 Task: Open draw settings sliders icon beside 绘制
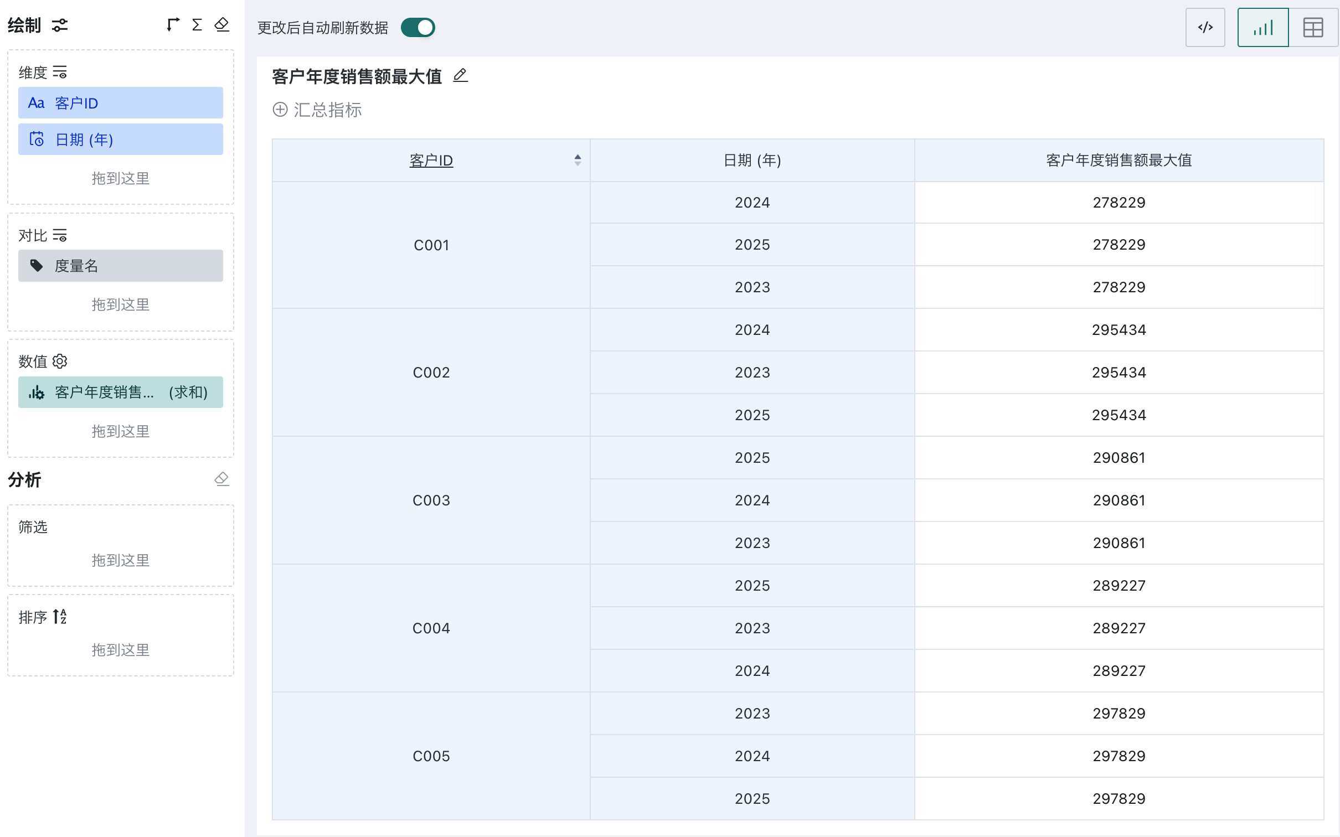click(59, 25)
